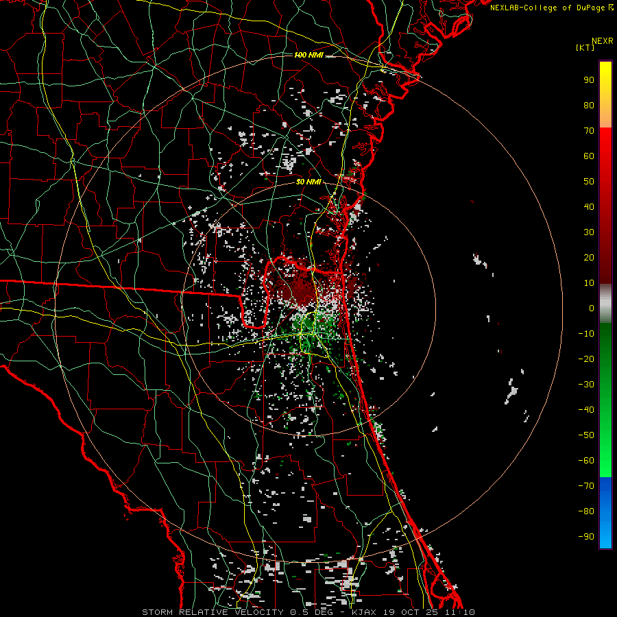
Task: Click the -20 knots scale label
Action: pos(586,359)
